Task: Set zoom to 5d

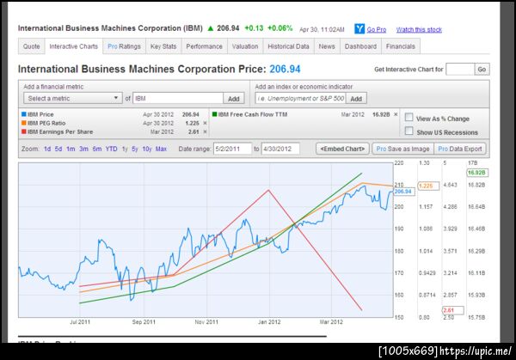Action: tap(58, 149)
